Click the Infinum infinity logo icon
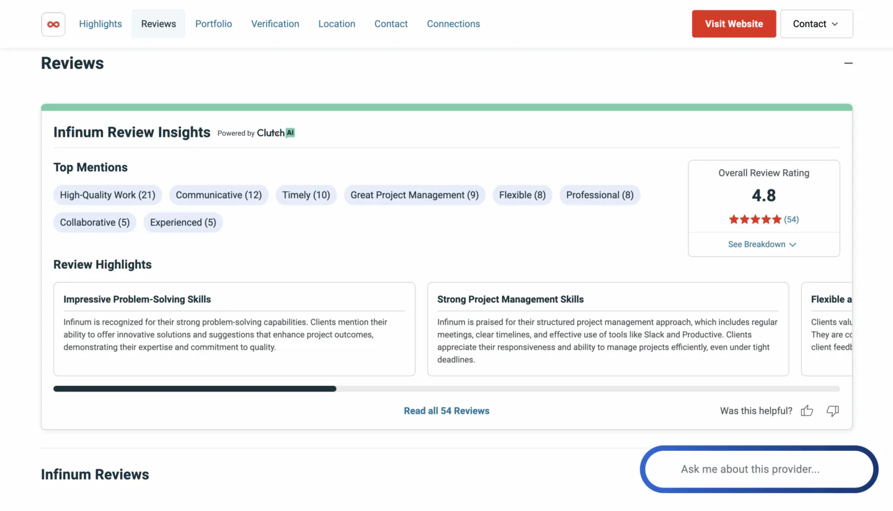 pyautogui.click(x=53, y=24)
